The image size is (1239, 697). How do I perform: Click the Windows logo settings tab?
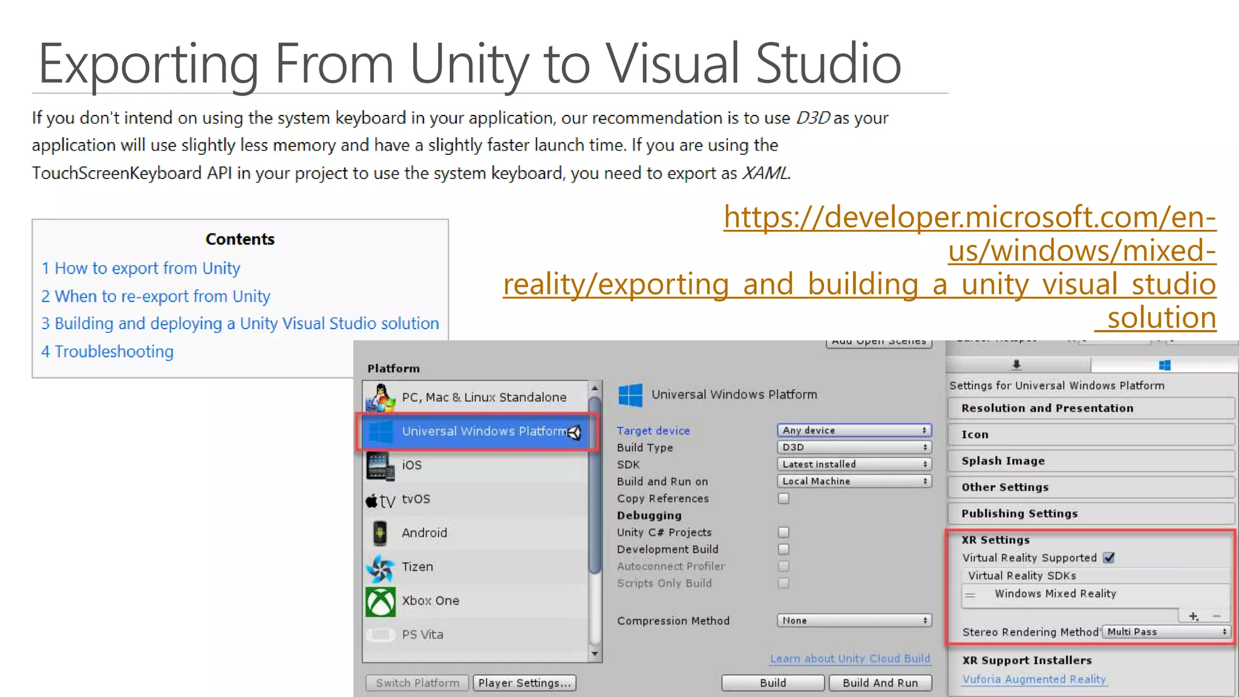click(1165, 365)
